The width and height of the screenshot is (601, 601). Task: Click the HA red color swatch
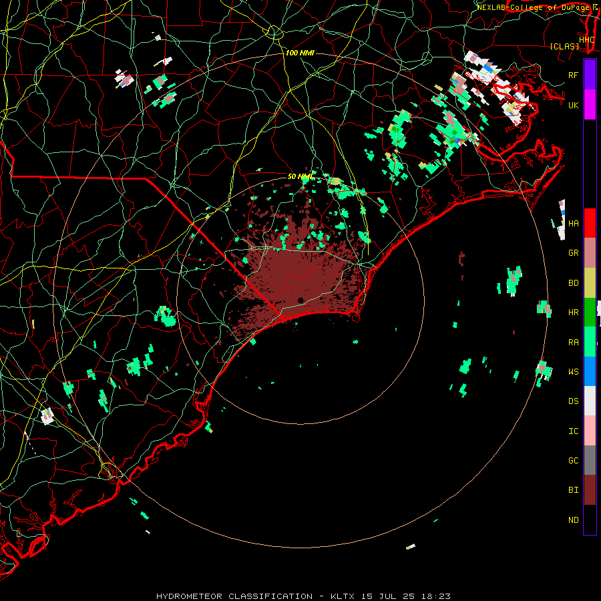(590, 223)
